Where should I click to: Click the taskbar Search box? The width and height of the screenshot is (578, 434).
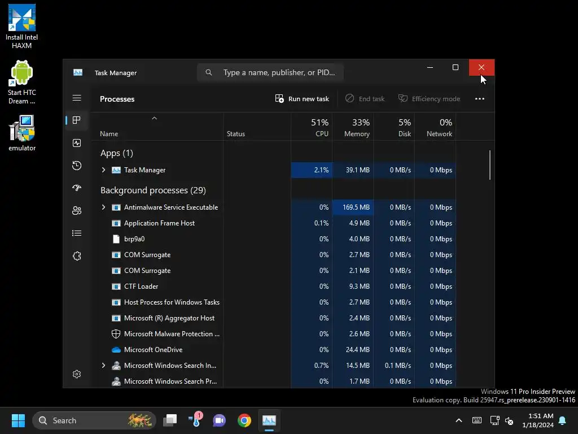click(94, 420)
